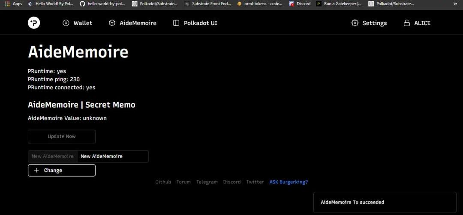Click the Settings gear icon

pos(355,23)
